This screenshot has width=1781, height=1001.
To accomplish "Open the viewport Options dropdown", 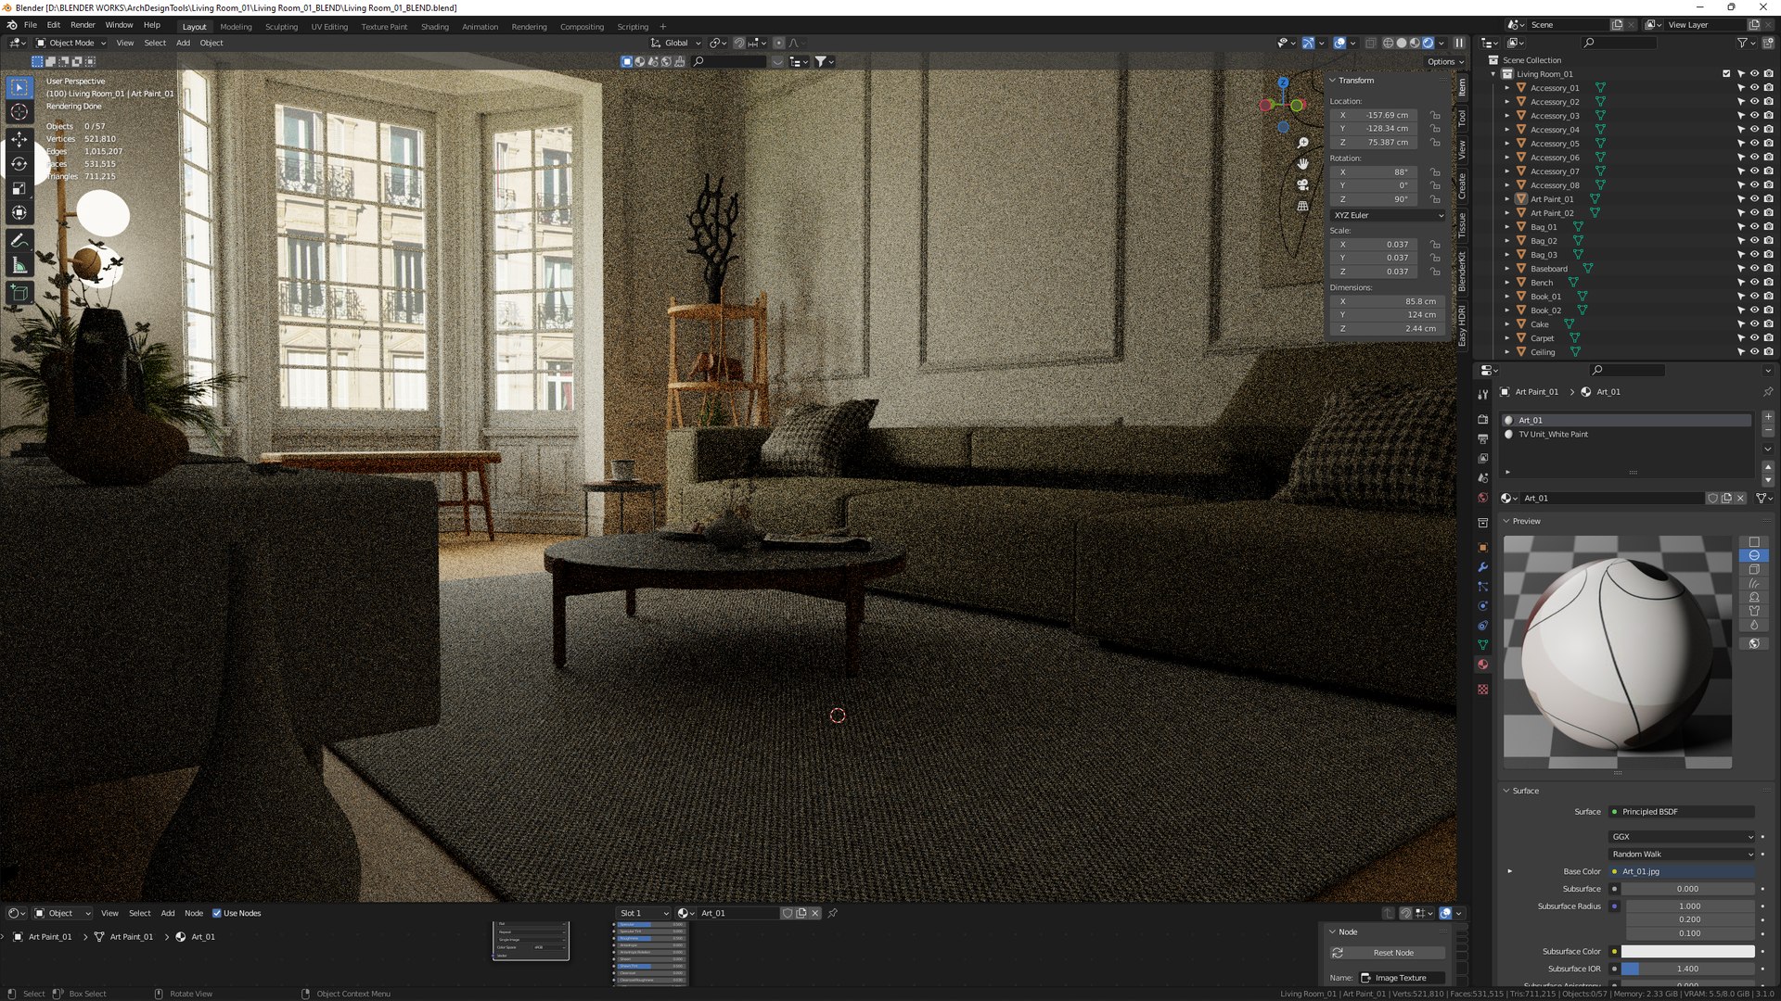I will (x=1445, y=62).
